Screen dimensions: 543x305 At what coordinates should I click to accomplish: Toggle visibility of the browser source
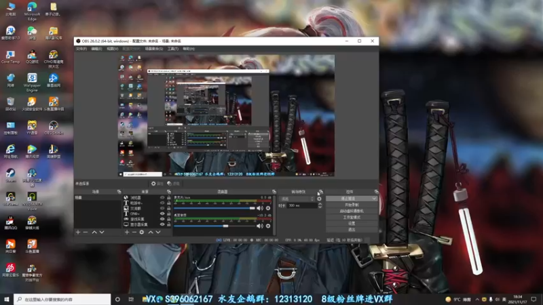click(x=162, y=197)
